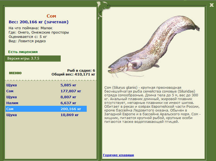Select the Сом 177,807 кг row
Viewport: 216px width, 161px height.
[46, 91]
